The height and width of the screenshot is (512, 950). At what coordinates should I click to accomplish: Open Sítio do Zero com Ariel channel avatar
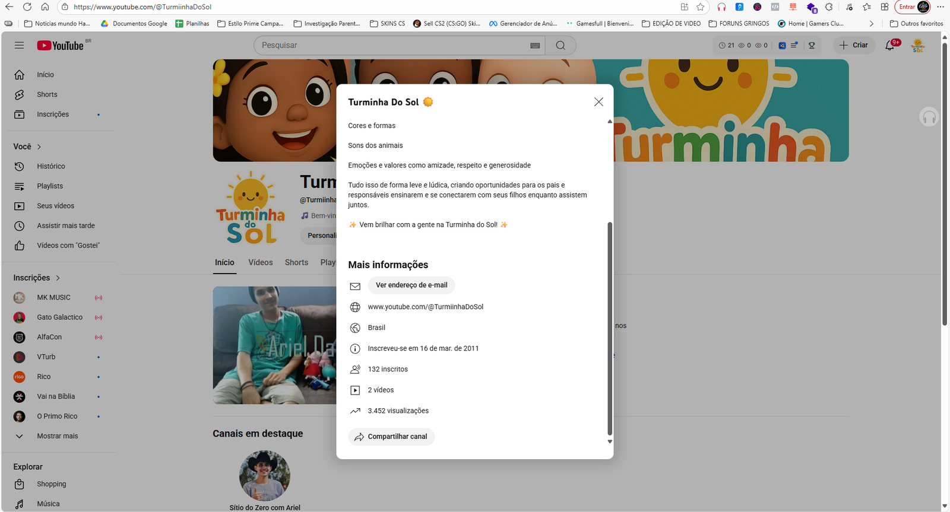click(x=265, y=476)
